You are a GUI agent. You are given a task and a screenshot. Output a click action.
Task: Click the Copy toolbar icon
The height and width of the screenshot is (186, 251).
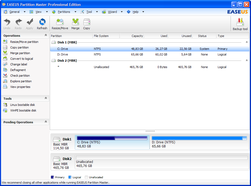point(87,22)
